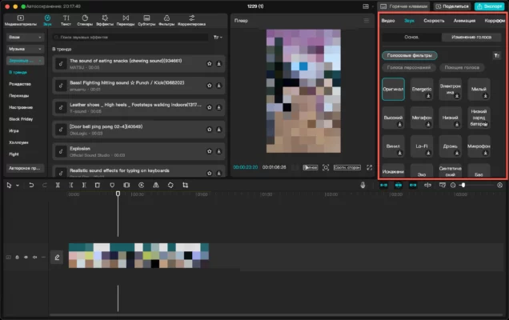Switch to the Анимация inspector tab
This screenshot has height=320, width=509.
(x=464, y=21)
